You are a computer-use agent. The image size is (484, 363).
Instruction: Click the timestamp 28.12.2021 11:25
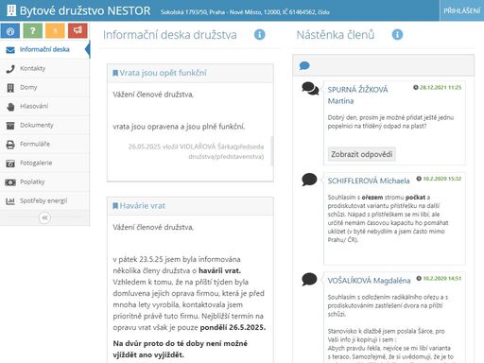coord(441,87)
